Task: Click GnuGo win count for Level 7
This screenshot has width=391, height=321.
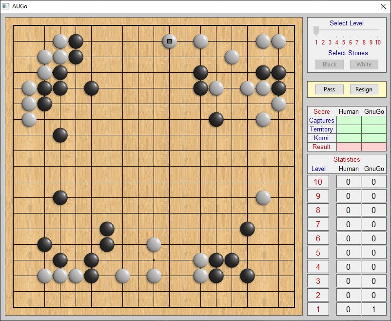Action: pyautogui.click(x=373, y=224)
